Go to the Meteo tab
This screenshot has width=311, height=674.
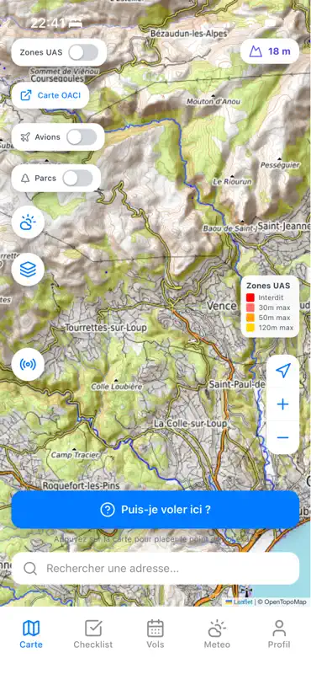click(217, 634)
